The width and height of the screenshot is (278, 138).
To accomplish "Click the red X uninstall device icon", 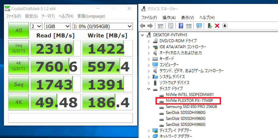I will [217, 26].
